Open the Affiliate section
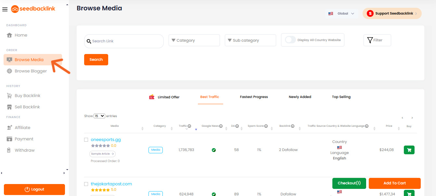 (x=22, y=128)
